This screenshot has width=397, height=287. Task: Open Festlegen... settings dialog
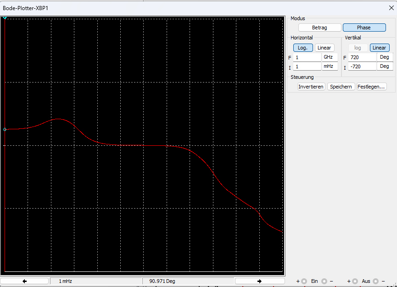(371, 87)
